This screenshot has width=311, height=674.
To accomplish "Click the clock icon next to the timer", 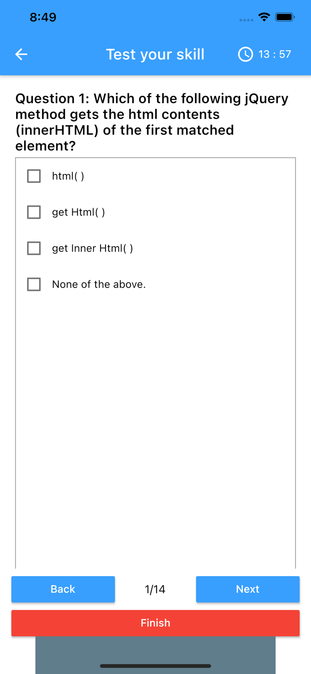I will click(x=245, y=54).
